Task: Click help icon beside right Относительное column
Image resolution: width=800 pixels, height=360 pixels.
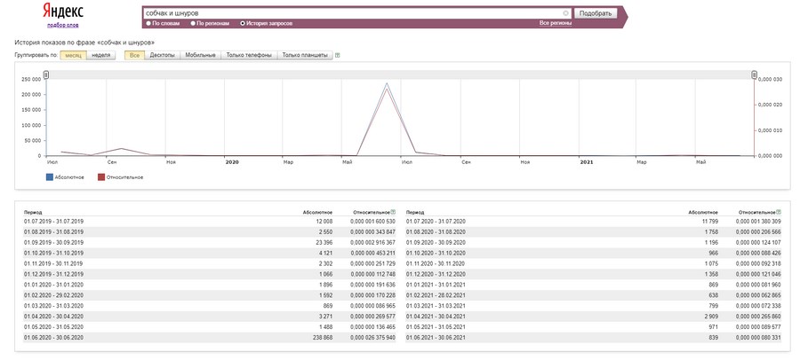Action: (779, 212)
